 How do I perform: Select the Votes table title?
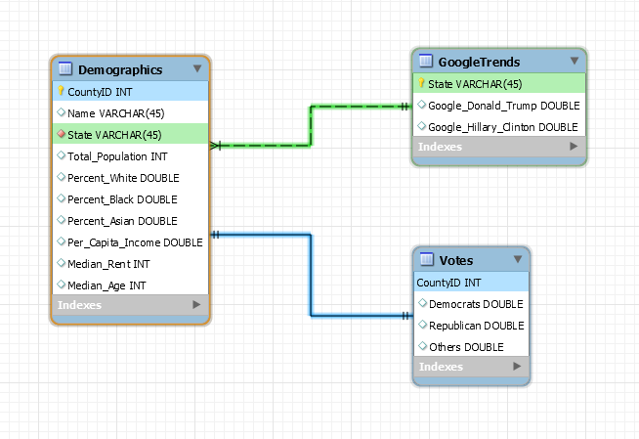456,260
